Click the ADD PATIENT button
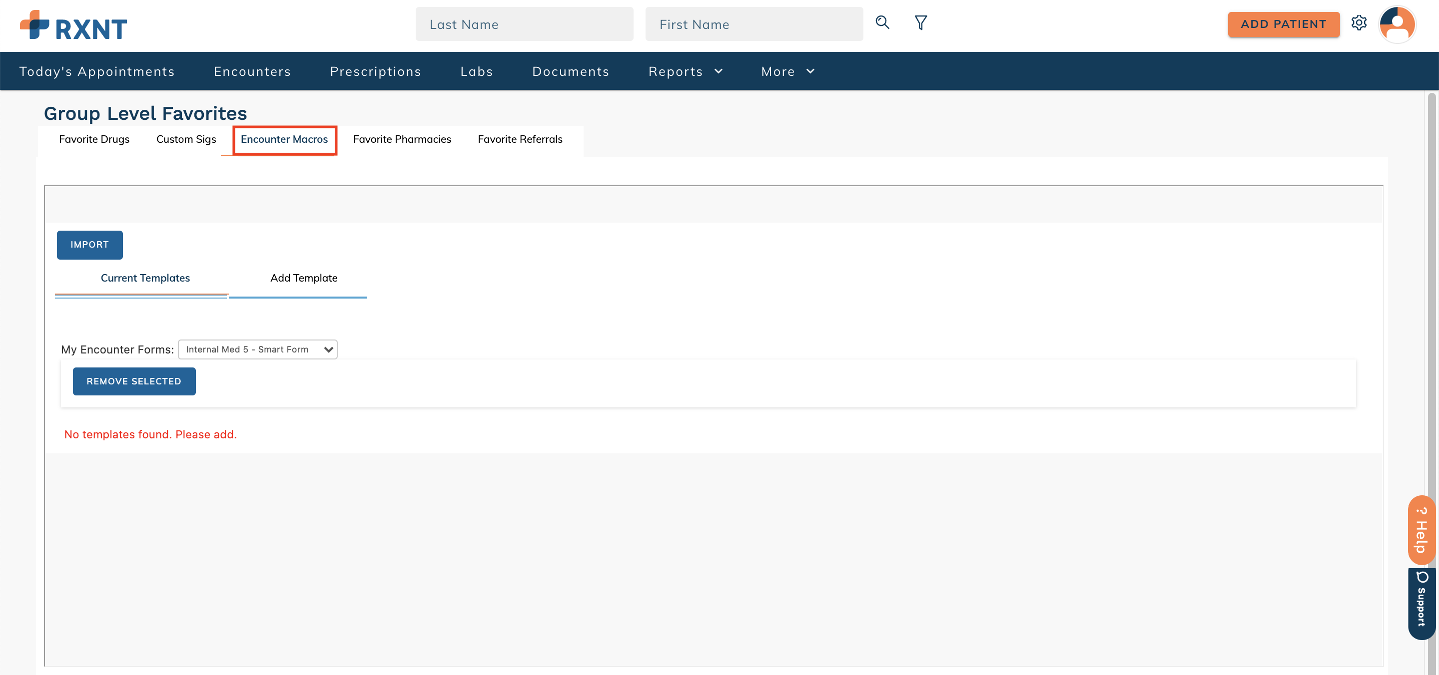This screenshot has width=1439, height=675. tap(1283, 24)
